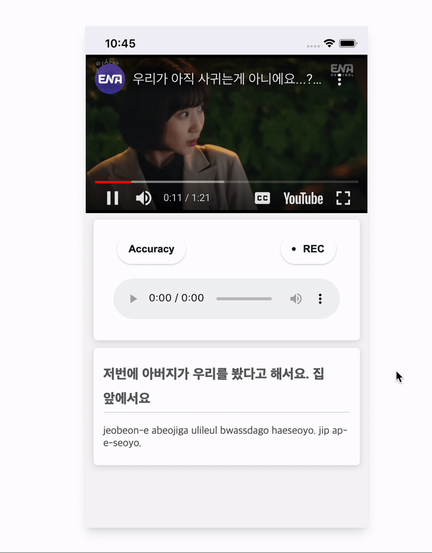The width and height of the screenshot is (432, 553).
Task: Mute the YouTube video volume
Action: pos(144,198)
